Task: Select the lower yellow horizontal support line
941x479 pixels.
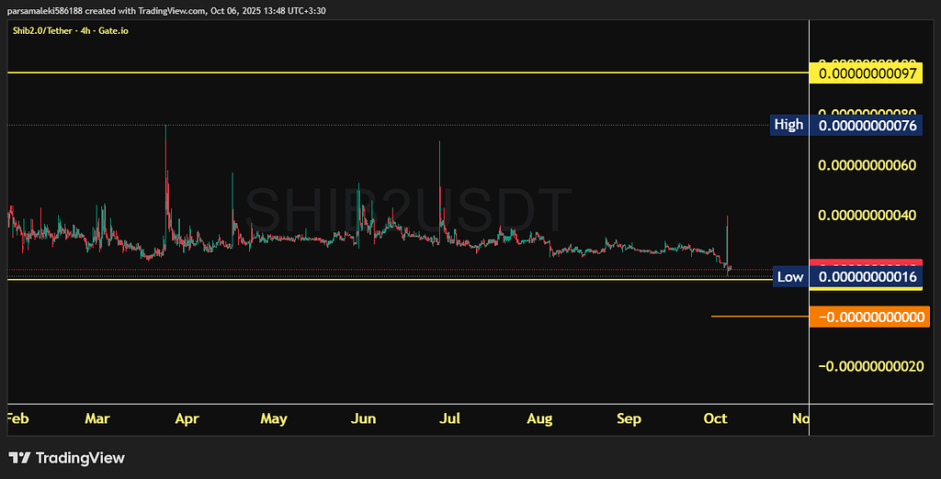Action: point(368,279)
